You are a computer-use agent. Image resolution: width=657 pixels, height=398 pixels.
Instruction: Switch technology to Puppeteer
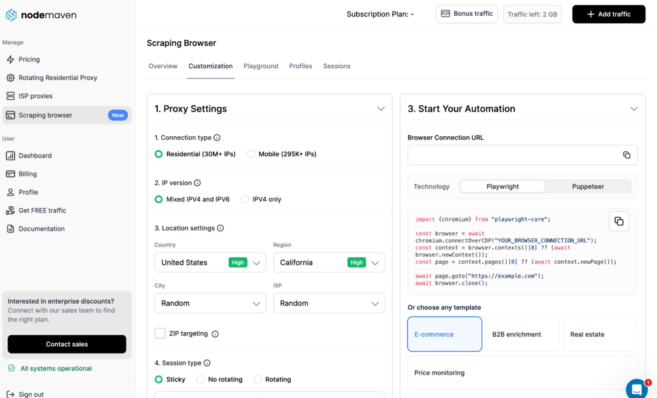(x=588, y=186)
